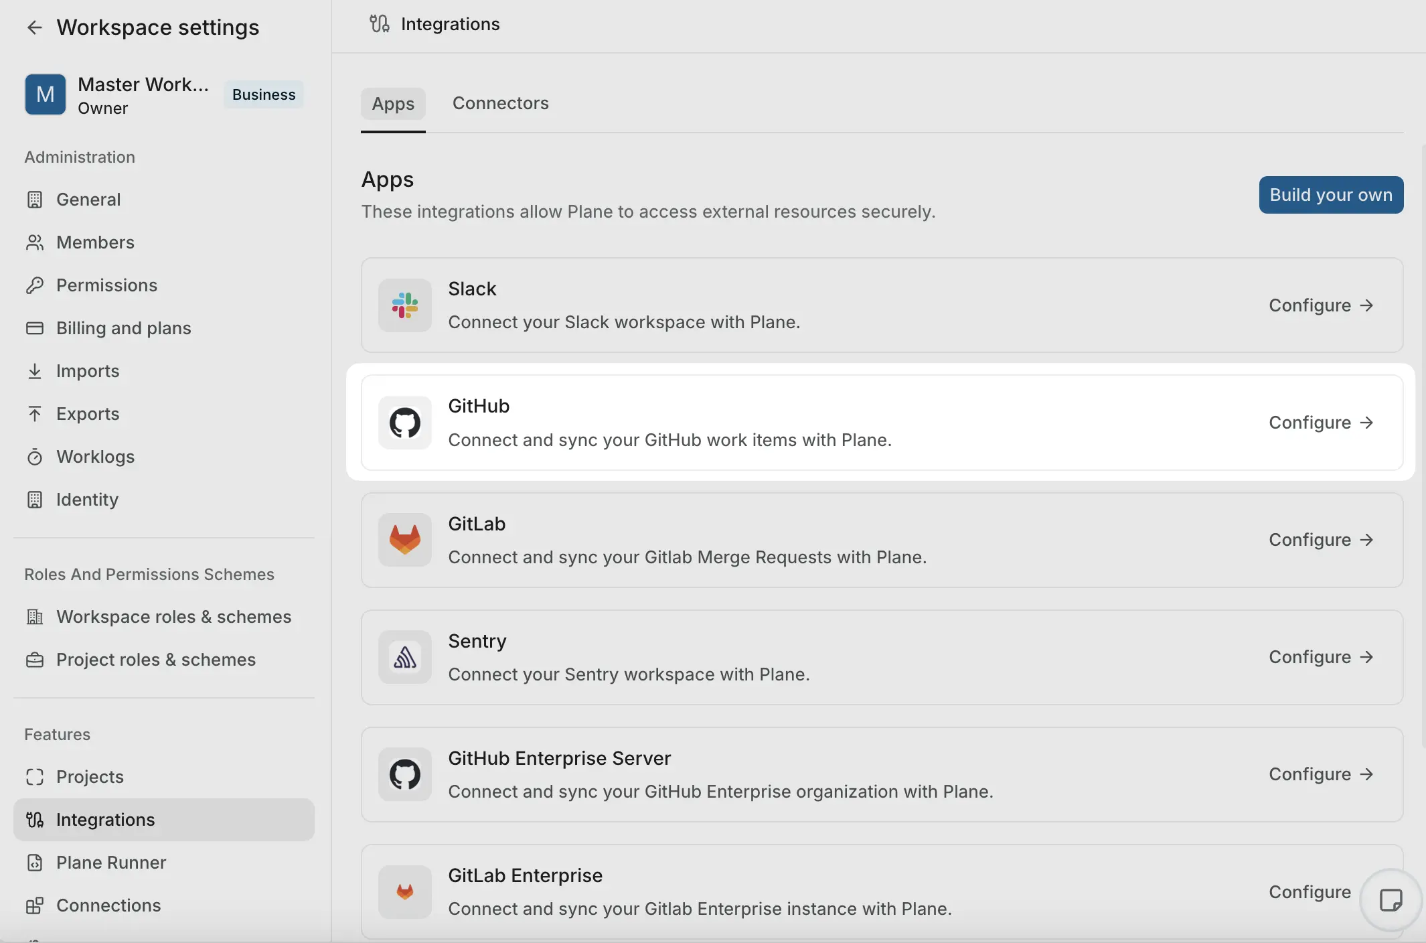Click the Slack logo icon
Image resolution: width=1426 pixels, height=943 pixels.
click(x=405, y=305)
